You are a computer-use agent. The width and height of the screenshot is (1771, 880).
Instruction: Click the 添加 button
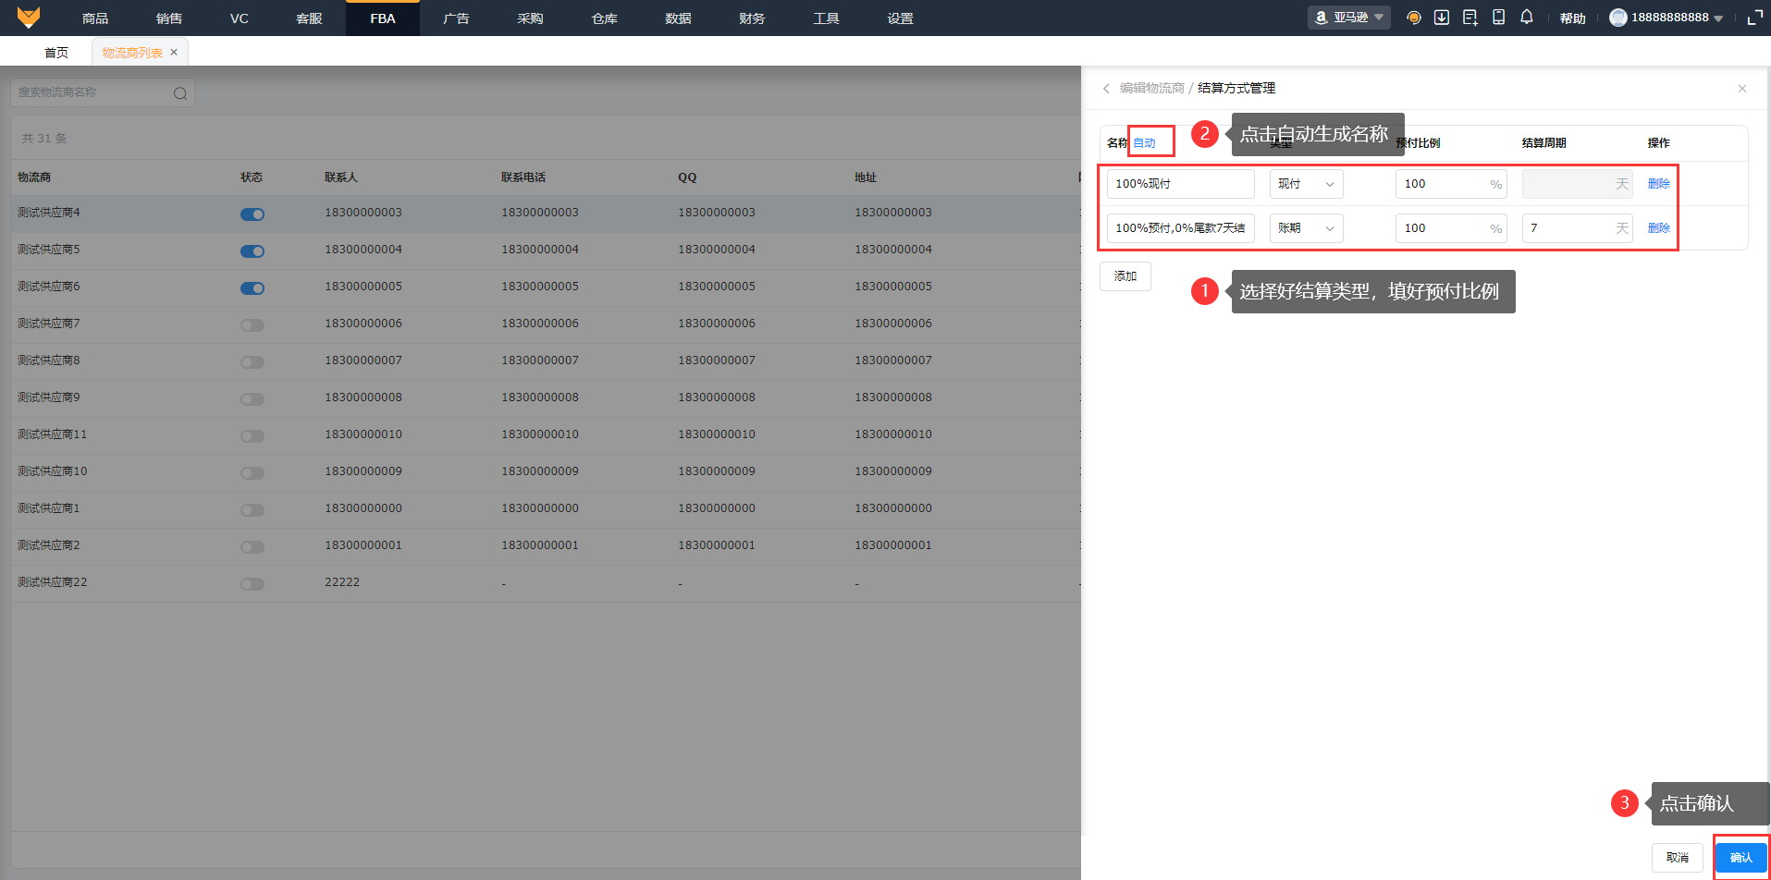coord(1125,276)
